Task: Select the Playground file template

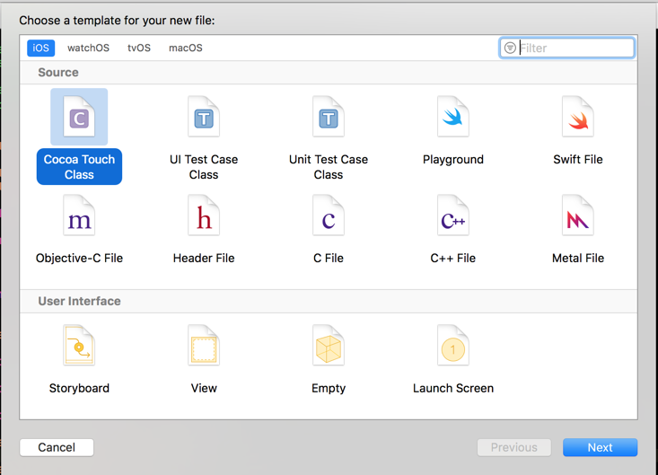Action: coord(453,118)
